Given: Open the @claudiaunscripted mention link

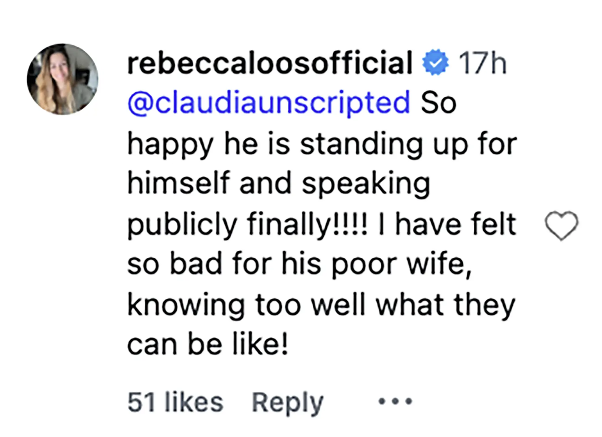Looking at the screenshot, I should (268, 102).
